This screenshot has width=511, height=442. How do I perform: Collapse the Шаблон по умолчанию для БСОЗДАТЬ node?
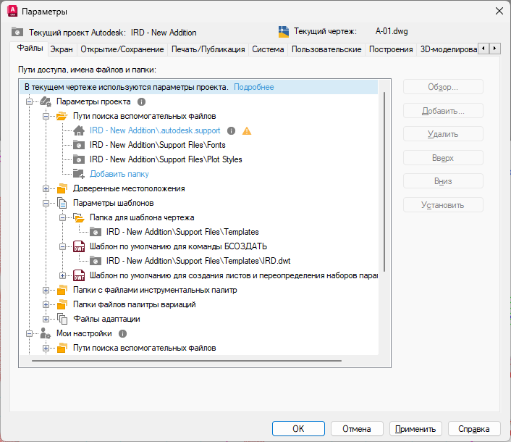click(62, 246)
